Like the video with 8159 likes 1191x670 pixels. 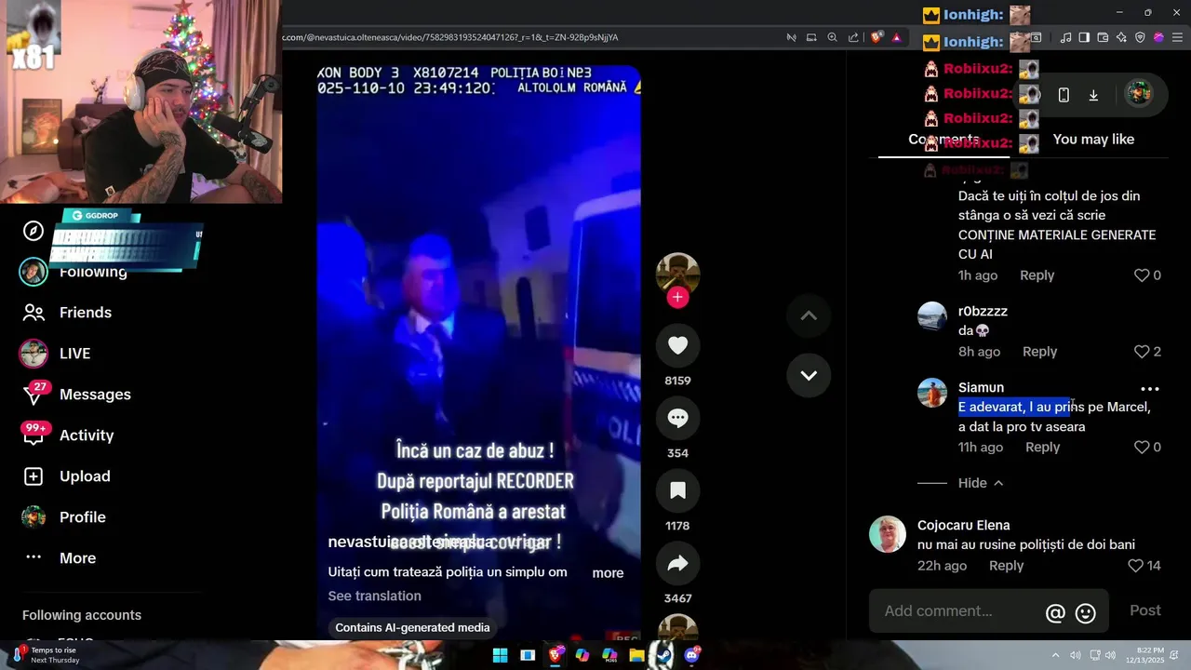(x=677, y=345)
